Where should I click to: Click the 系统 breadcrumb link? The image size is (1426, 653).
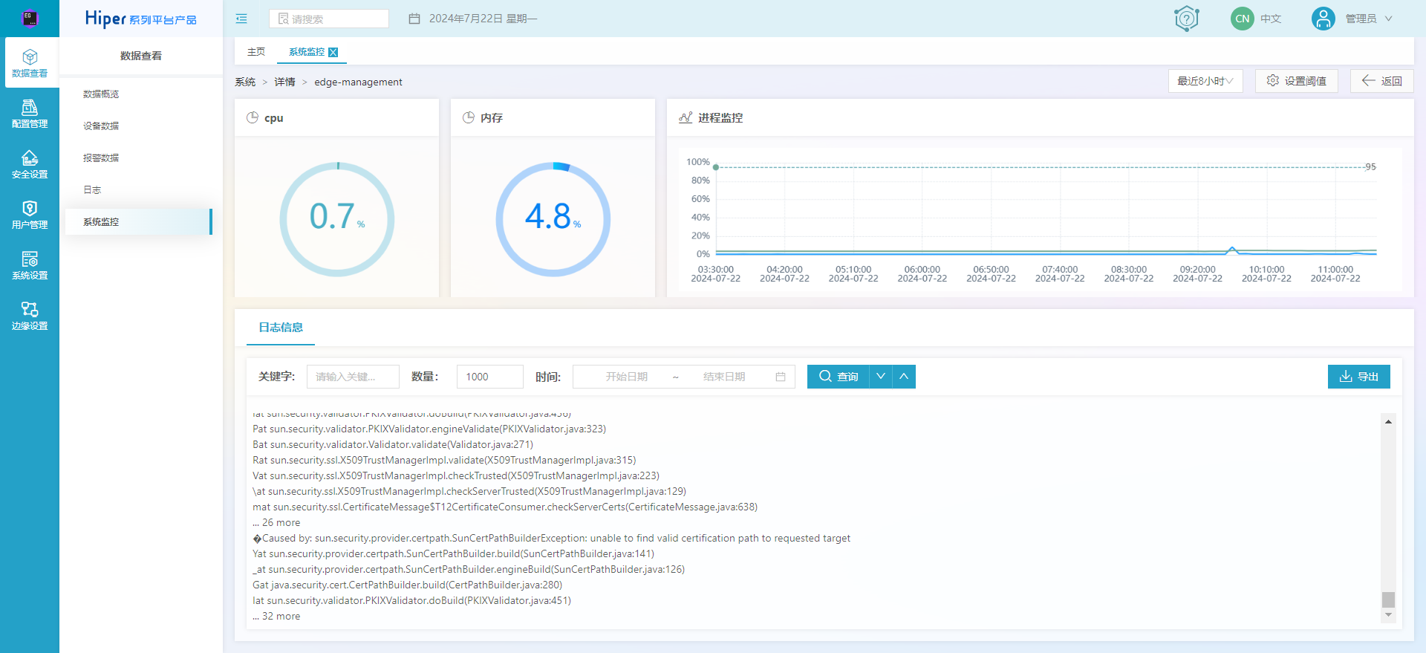click(245, 82)
